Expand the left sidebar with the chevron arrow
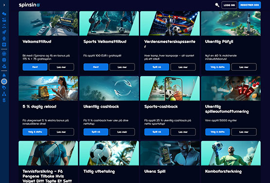This screenshot has height=183, width=270. pyautogui.click(x=4, y=5)
